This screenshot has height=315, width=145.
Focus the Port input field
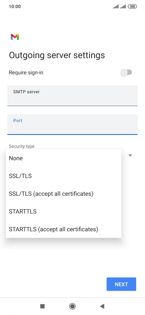pyautogui.click(x=72, y=125)
